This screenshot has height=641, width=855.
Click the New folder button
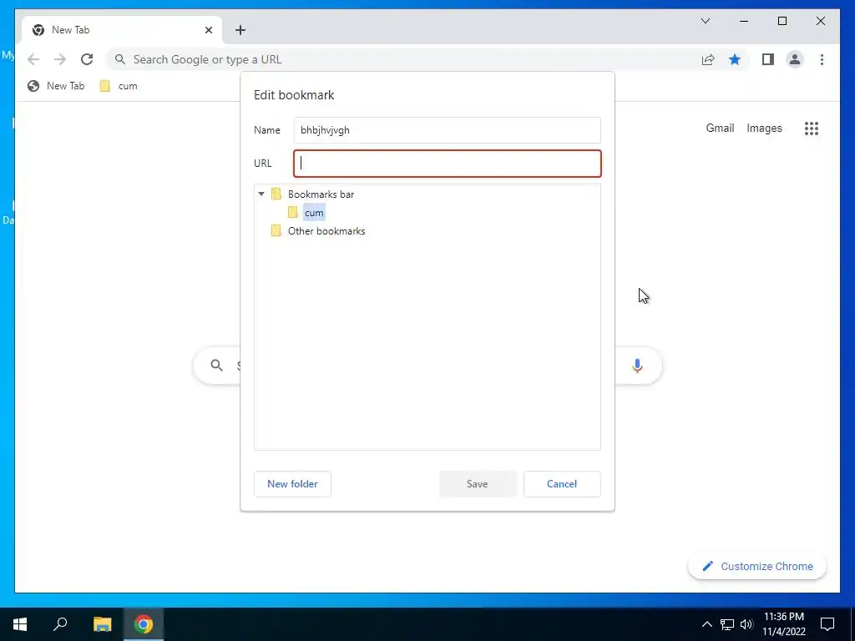[x=292, y=484]
